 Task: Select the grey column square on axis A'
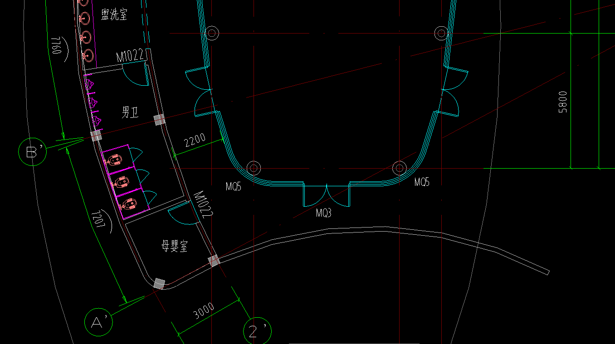[159, 284]
